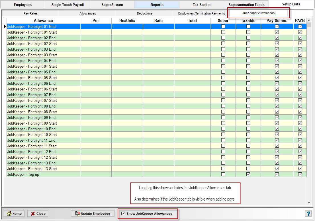The width and height of the screenshot is (315, 221).
Task: Open the Pay Rates sub-tab
Action: (x=30, y=13)
